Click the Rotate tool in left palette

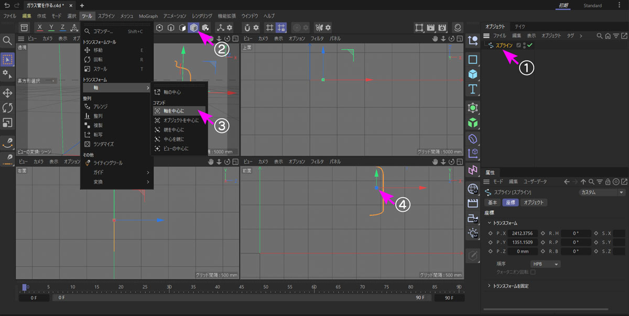pos(7,107)
